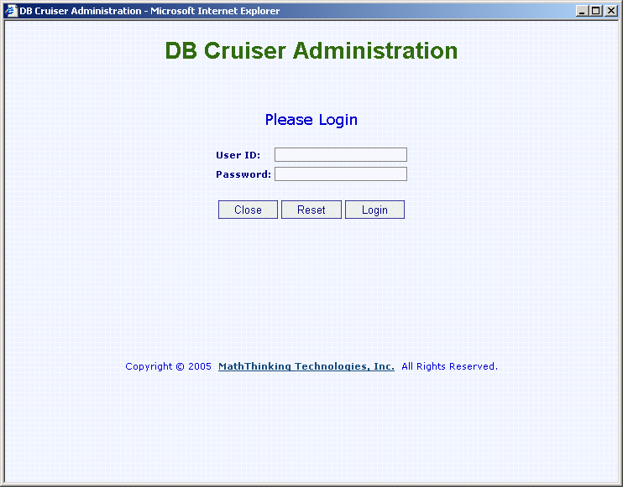
Task: Close the window using title bar X
Action: coord(610,11)
